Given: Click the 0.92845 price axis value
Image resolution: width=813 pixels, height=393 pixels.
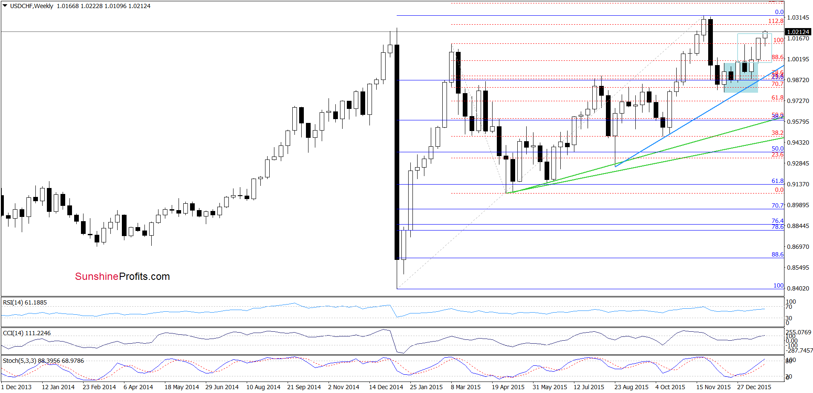Looking at the screenshot, I should point(798,163).
